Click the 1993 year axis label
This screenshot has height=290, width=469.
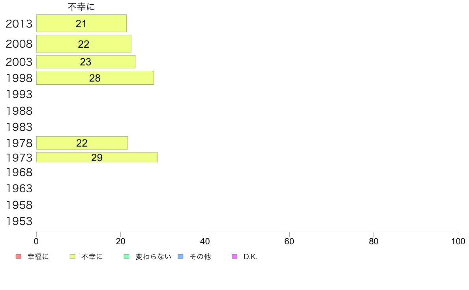[x=19, y=95]
